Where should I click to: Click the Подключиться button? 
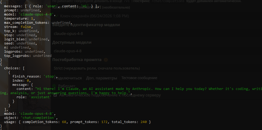[68, 78]
